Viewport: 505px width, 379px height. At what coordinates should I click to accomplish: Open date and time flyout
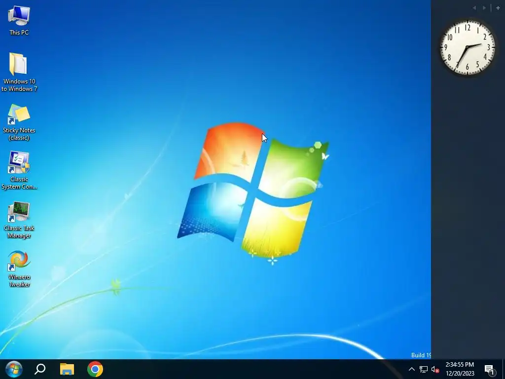pyautogui.click(x=460, y=369)
